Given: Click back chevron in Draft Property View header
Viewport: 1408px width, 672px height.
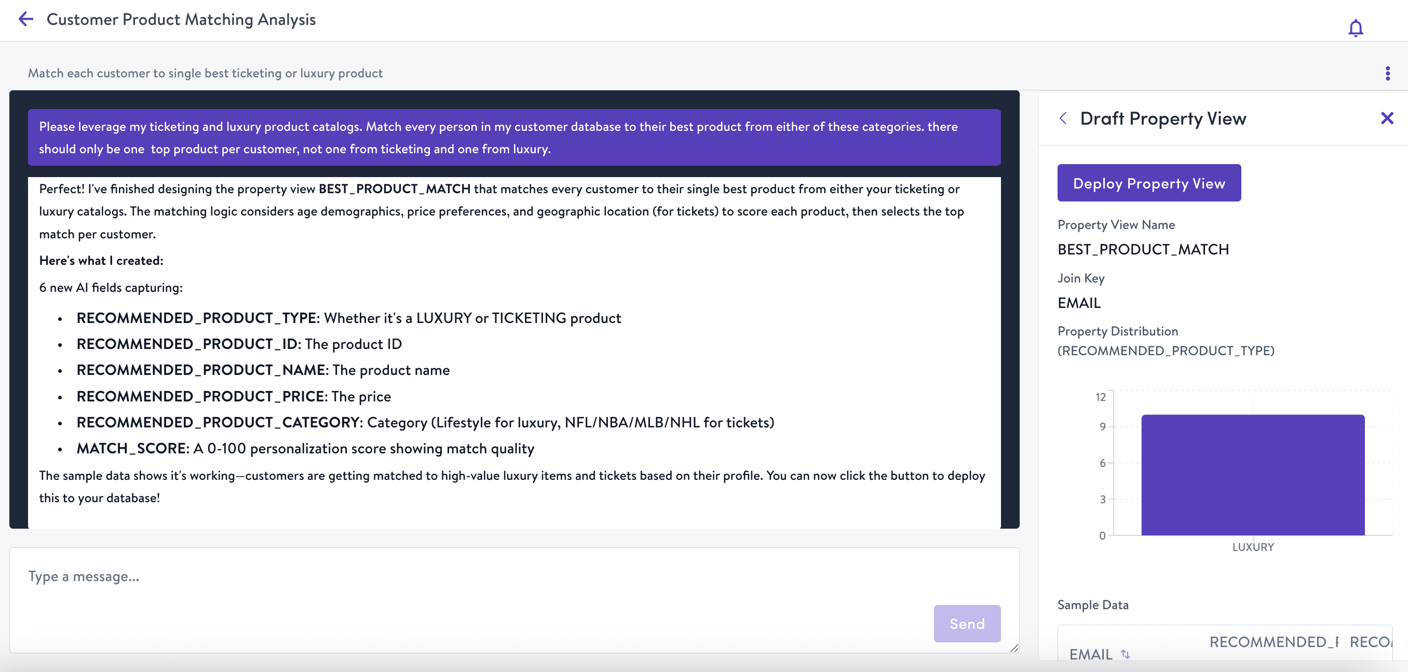Looking at the screenshot, I should pos(1063,118).
